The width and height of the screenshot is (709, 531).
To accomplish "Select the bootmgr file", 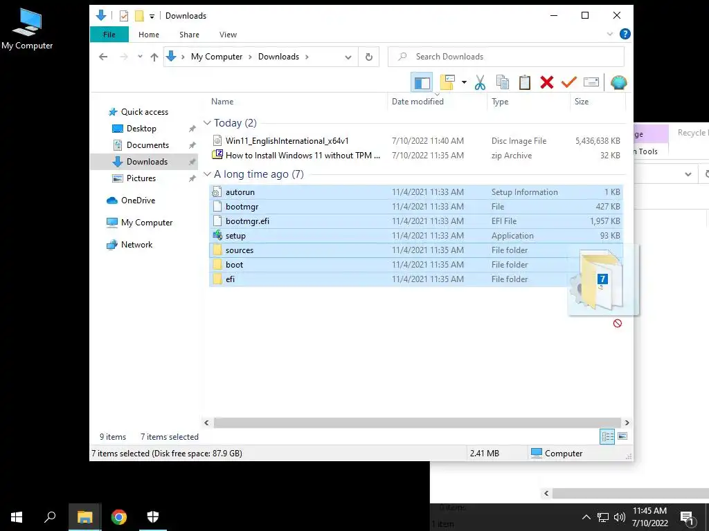I will tap(416, 206).
